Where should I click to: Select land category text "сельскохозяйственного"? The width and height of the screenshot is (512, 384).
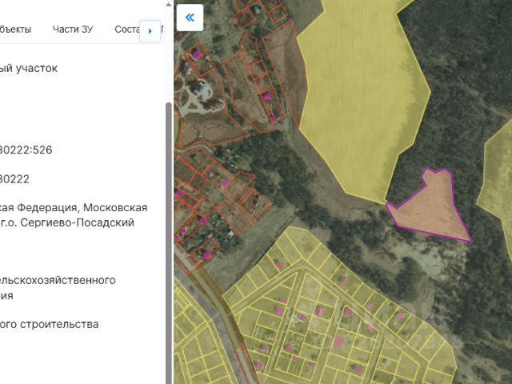pos(58,280)
